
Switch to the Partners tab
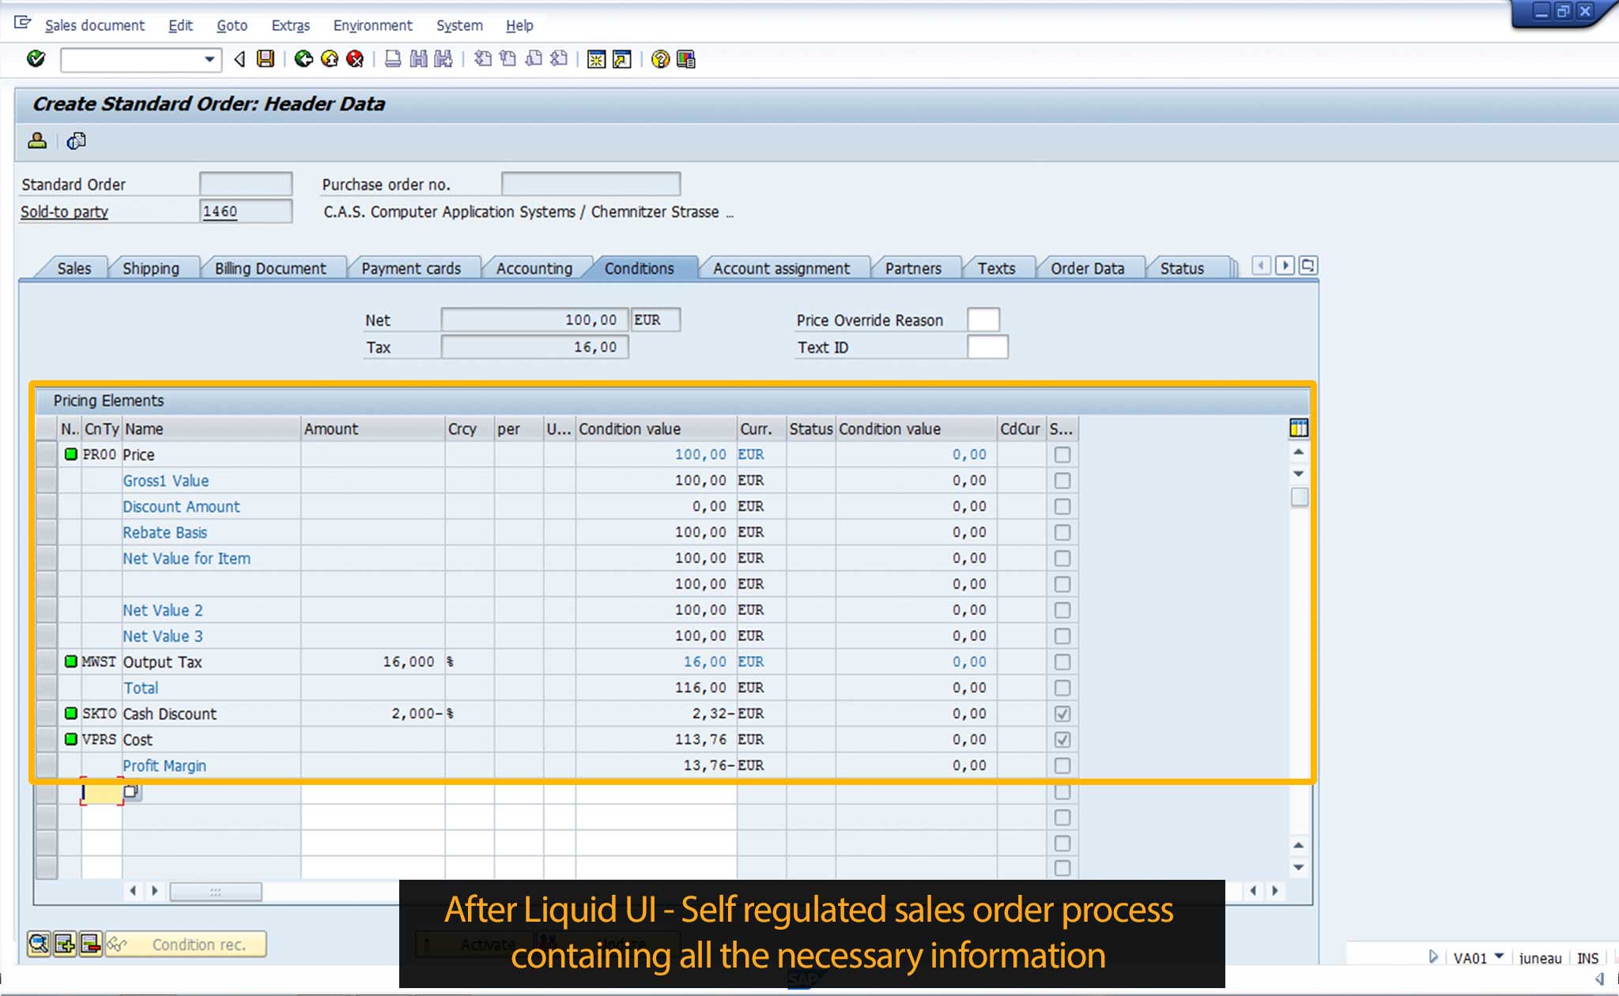913,269
